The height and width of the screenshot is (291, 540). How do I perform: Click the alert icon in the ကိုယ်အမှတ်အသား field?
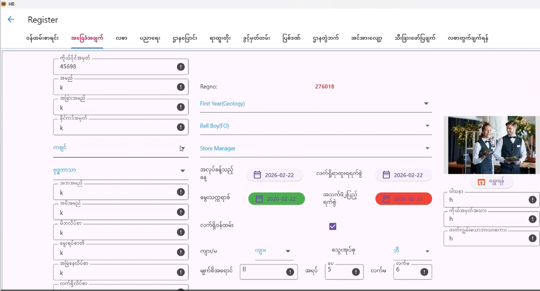tap(533, 219)
